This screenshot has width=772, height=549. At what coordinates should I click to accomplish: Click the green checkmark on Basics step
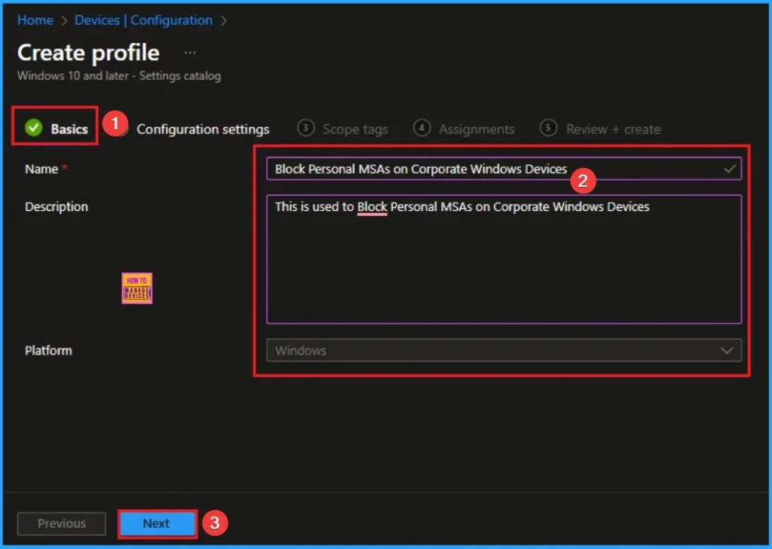coord(33,128)
